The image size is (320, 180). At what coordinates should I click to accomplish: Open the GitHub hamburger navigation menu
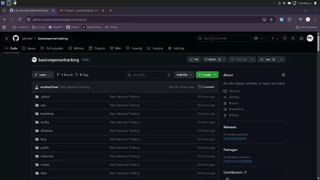tap(7, 38)
